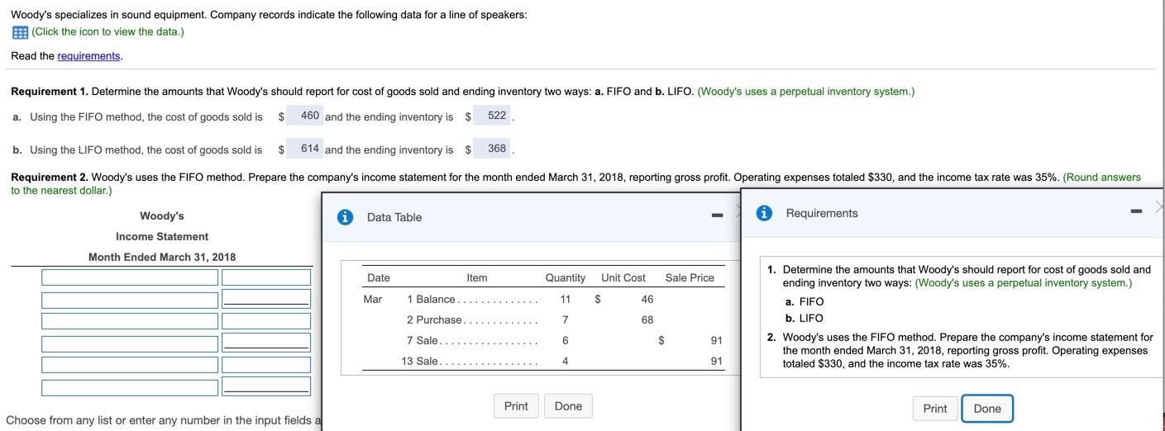Select first income statement amount field
1165x431 pixels.
(266, 277)
